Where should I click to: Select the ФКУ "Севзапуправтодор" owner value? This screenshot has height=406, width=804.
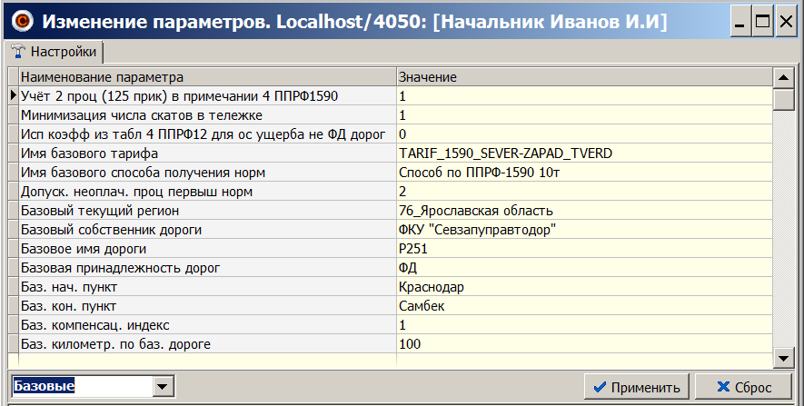point(581,230)
